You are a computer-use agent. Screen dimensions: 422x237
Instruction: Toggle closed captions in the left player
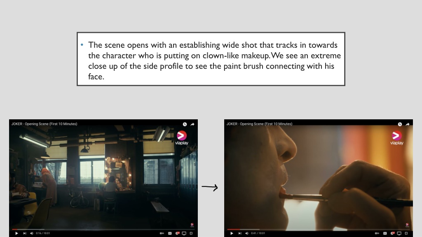point(170,233)
